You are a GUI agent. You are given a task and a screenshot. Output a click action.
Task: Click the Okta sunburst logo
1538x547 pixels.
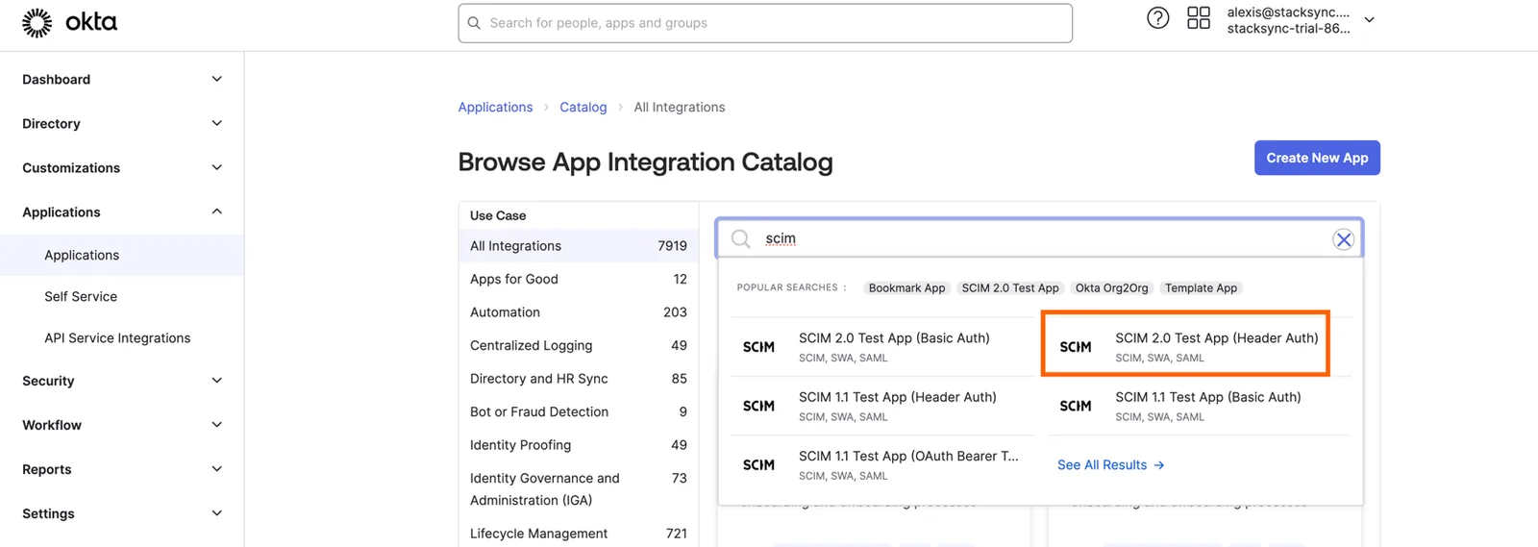click(x=37, y=22)
